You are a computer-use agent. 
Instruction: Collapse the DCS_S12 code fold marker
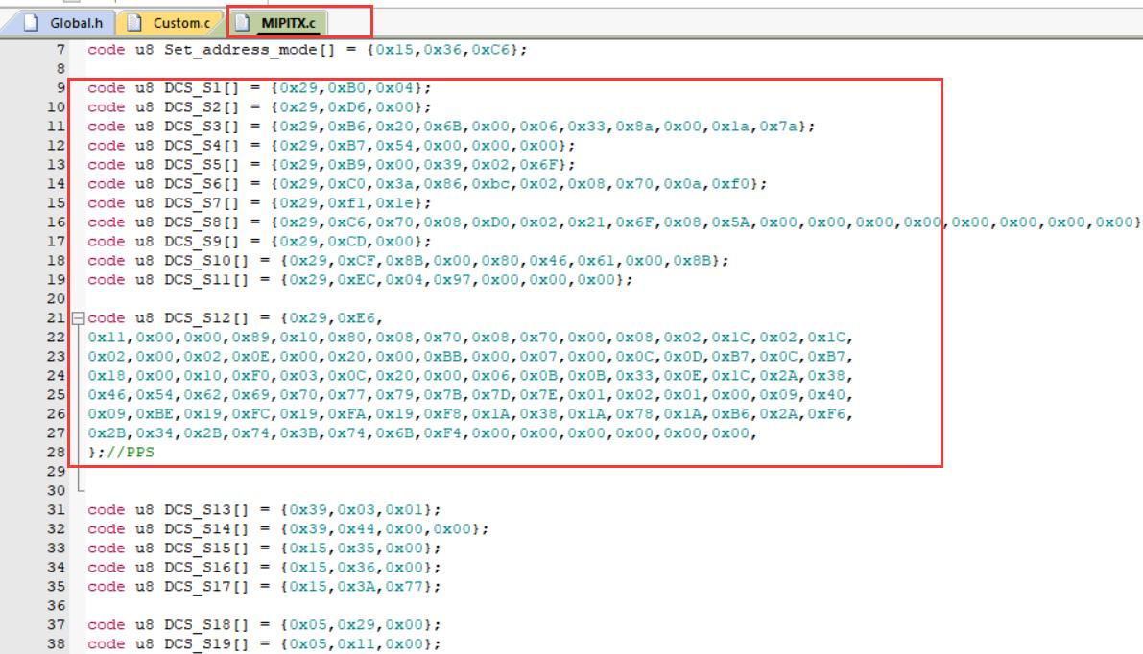click(78, 318)
